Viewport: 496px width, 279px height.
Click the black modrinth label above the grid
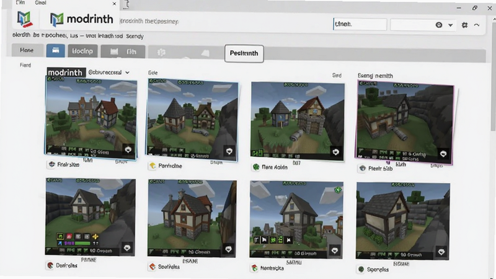click(x=66, y=73)
